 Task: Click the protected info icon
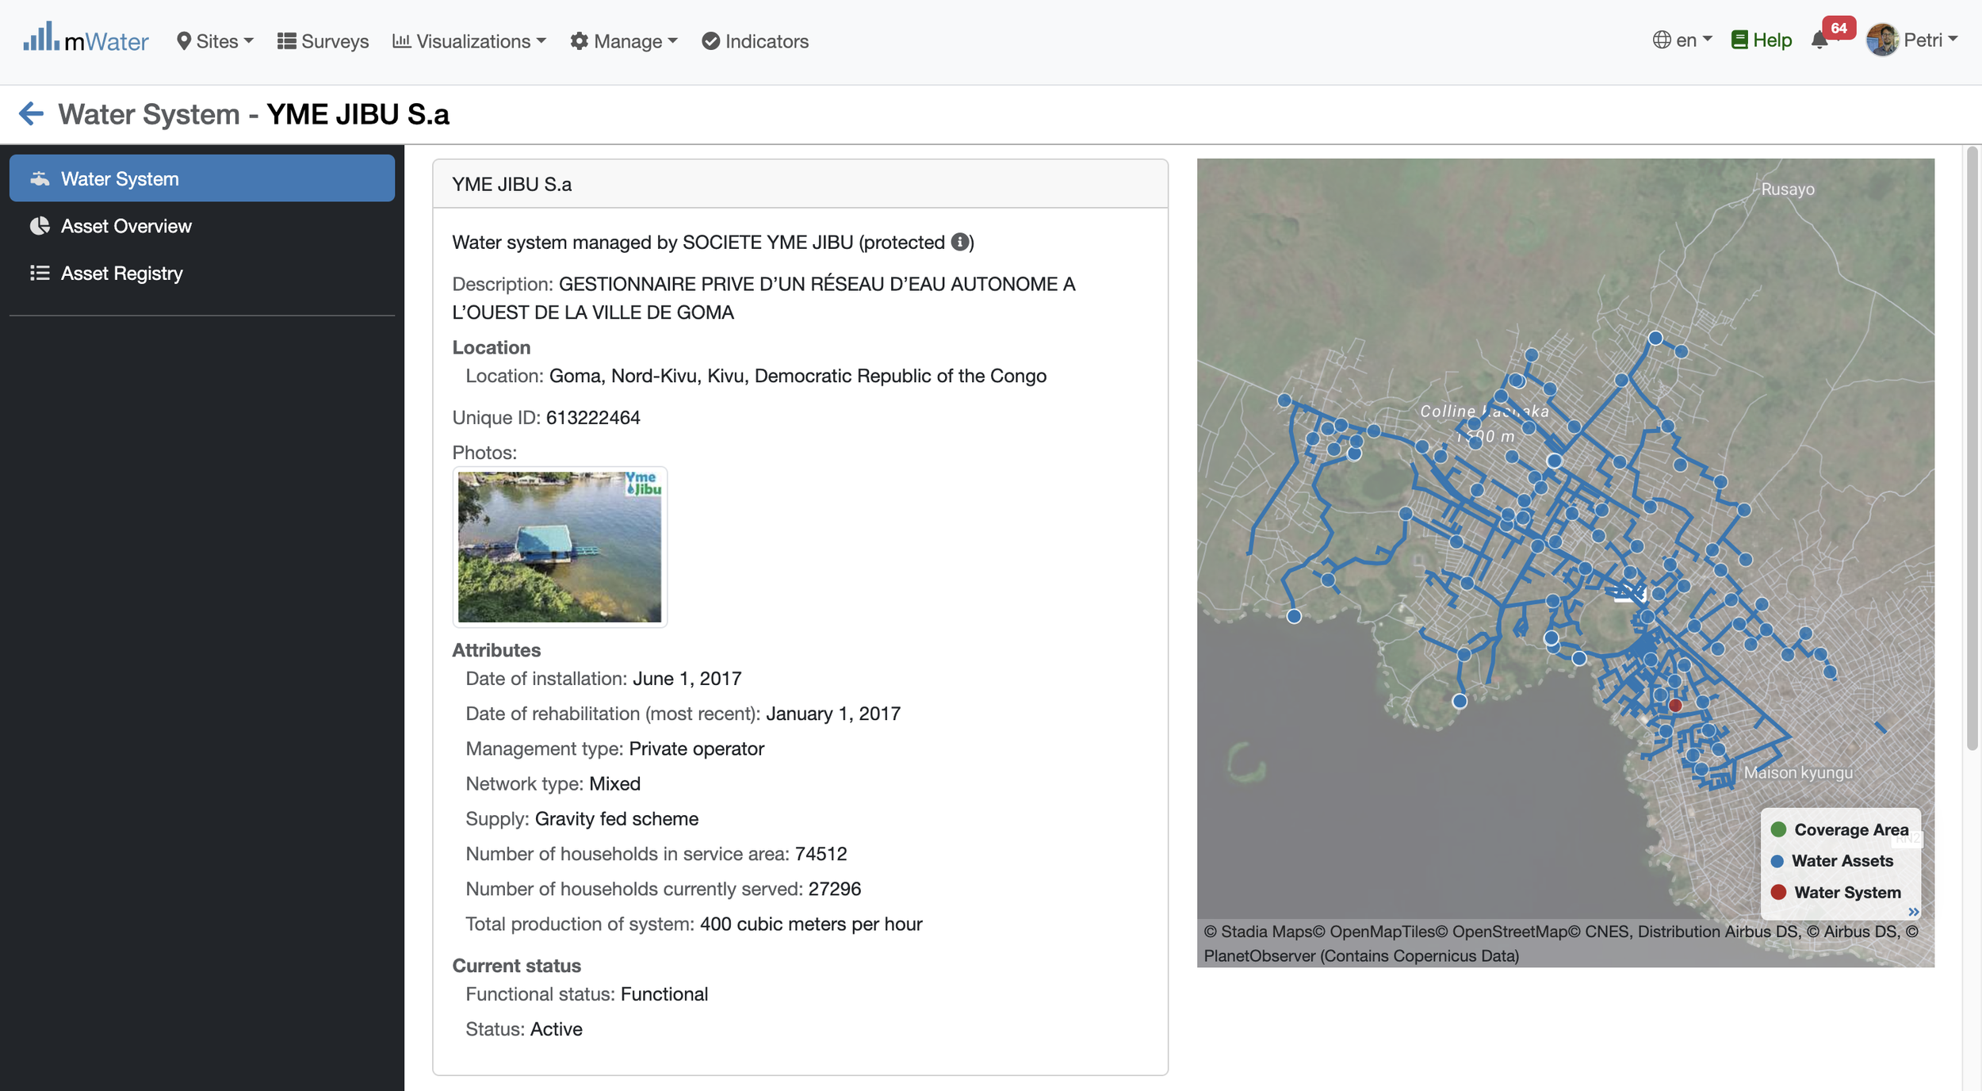point(960,243)
